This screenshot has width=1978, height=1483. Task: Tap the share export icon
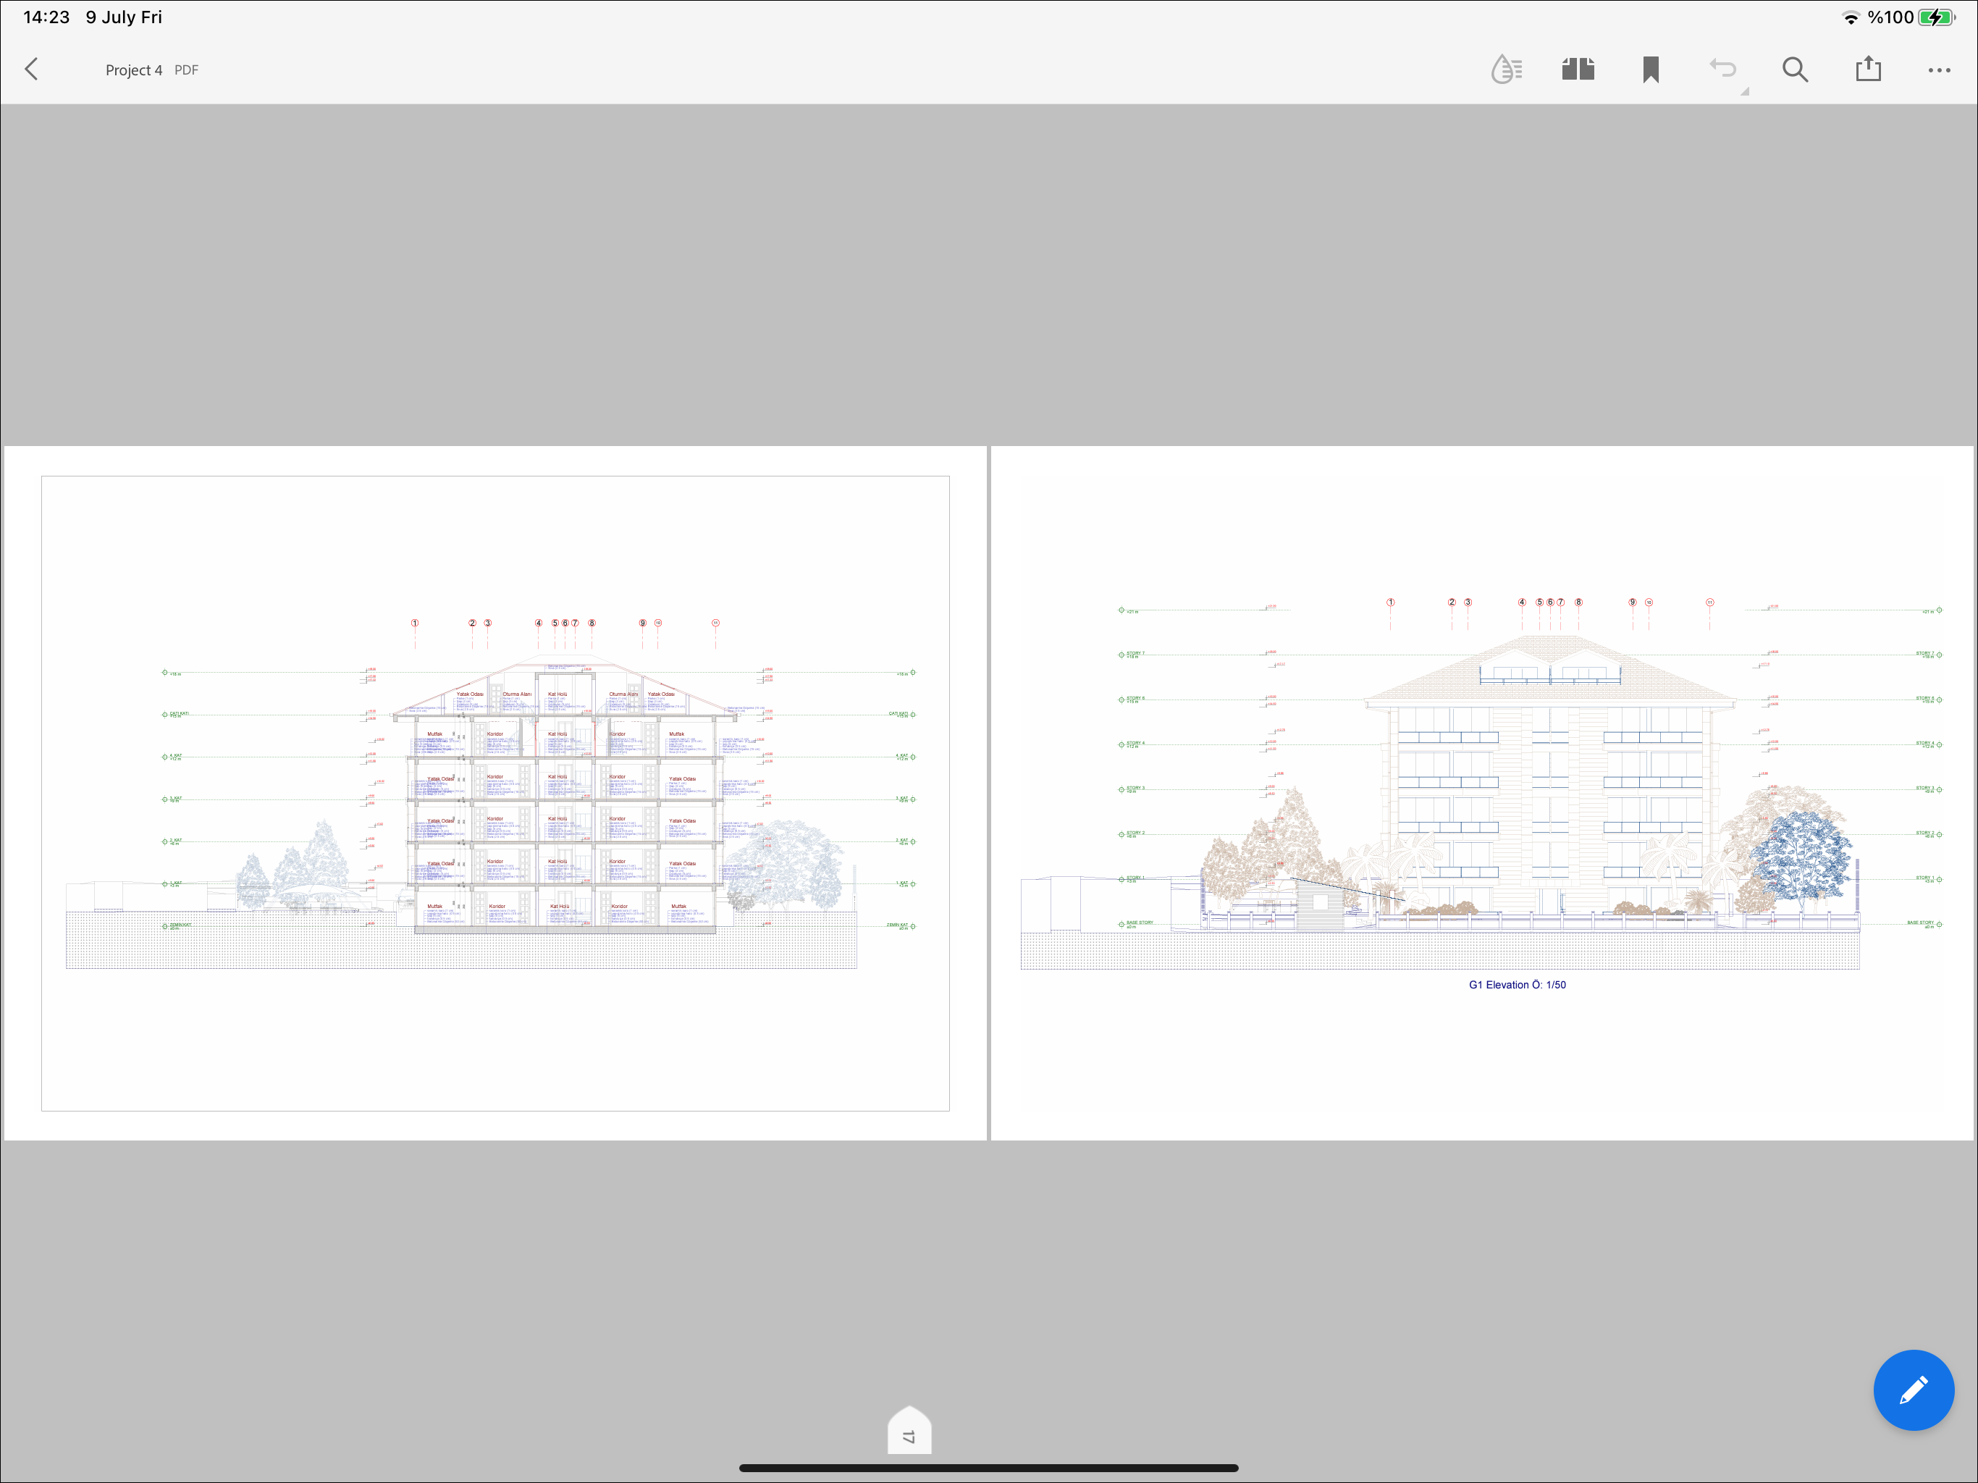(x=1868, y=70)
